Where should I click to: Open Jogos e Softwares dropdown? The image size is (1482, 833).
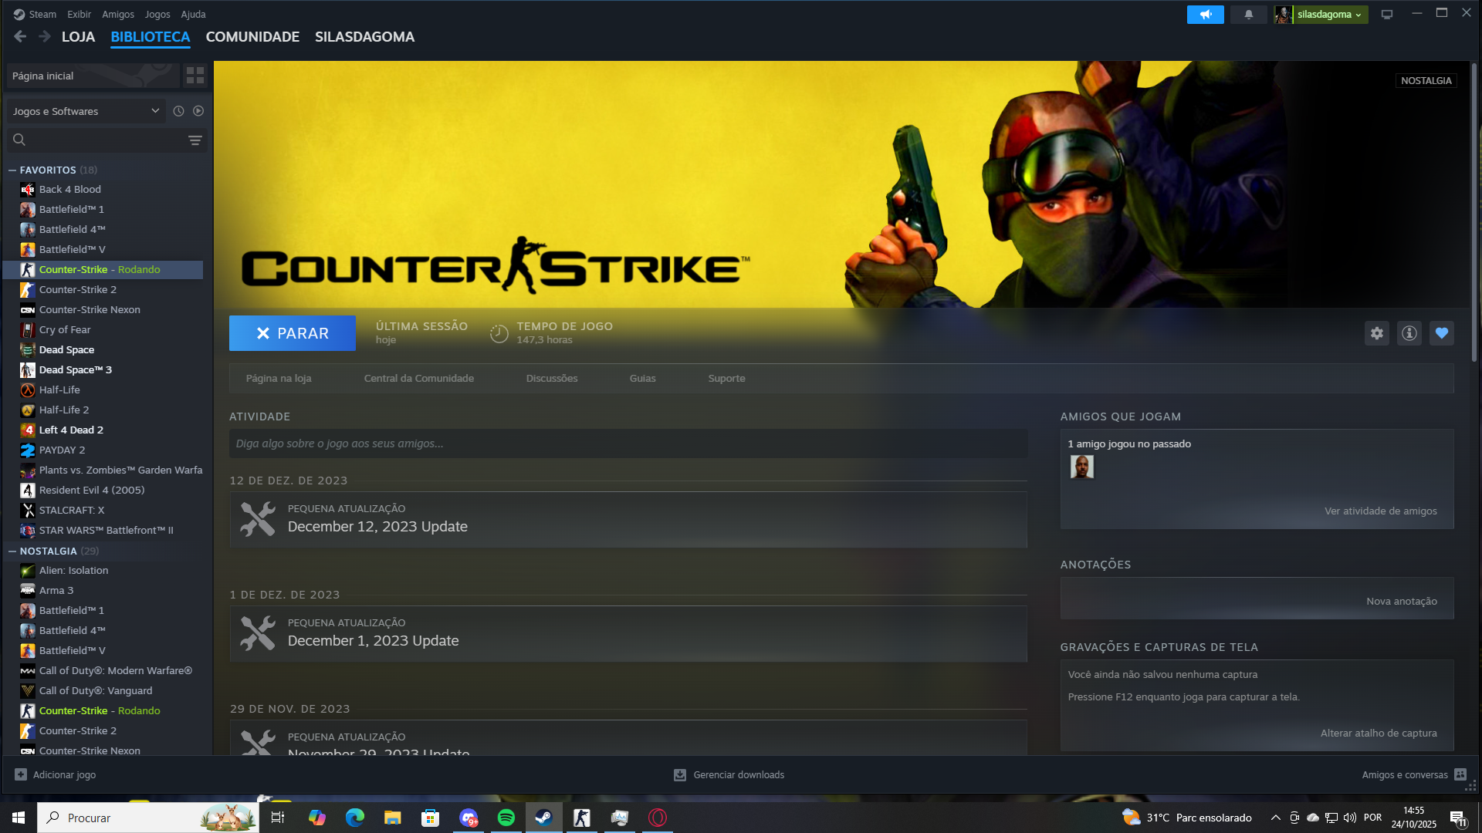point(85,111)
